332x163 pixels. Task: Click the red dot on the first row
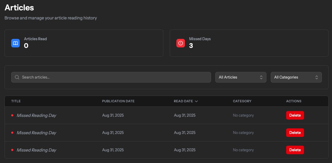pos(12,115)
